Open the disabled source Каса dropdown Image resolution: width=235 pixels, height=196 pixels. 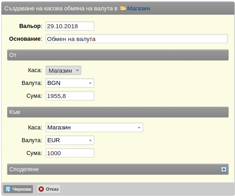coord(63,70)
